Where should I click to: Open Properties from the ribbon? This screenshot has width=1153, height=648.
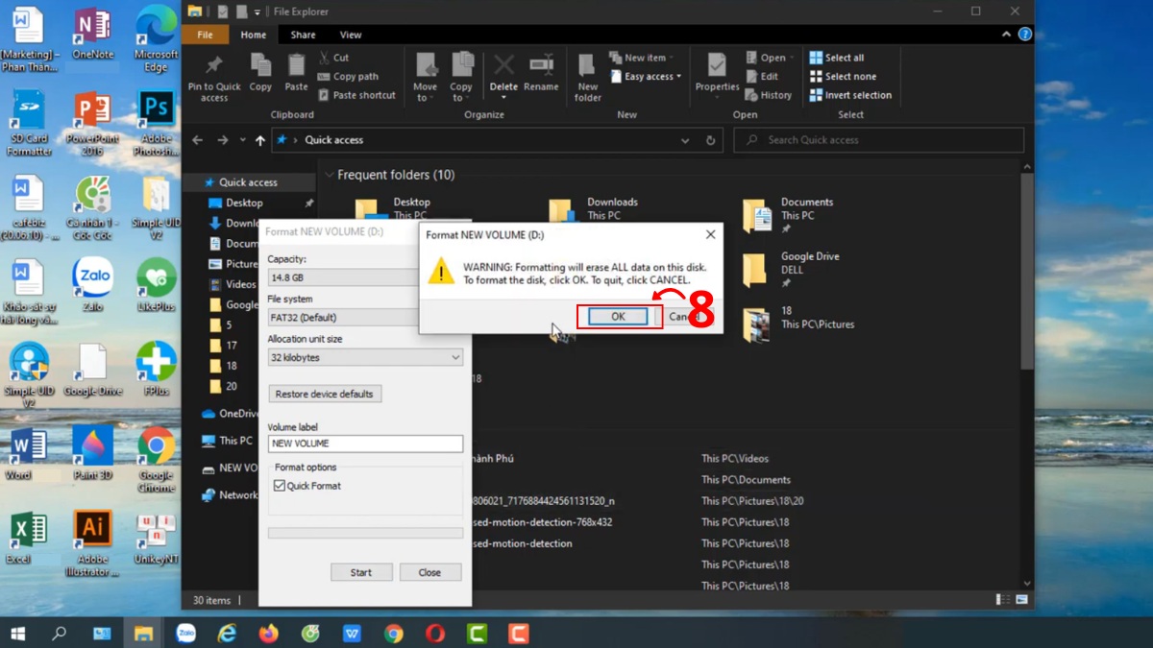717,69
